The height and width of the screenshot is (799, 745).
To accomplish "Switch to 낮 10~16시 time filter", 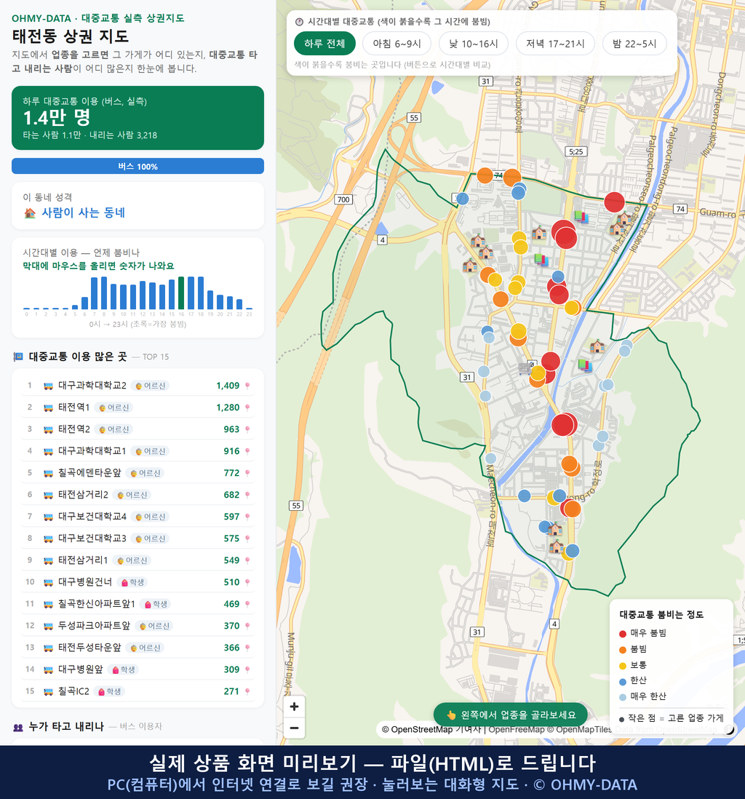I will (x=474, y=44).
